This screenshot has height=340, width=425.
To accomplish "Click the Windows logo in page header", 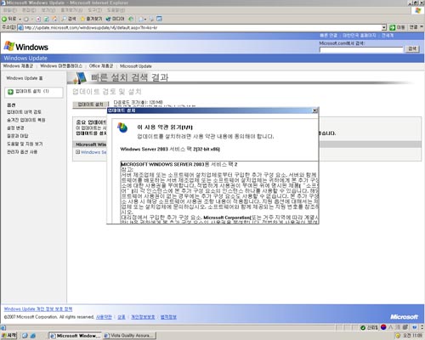I will 26,47.
